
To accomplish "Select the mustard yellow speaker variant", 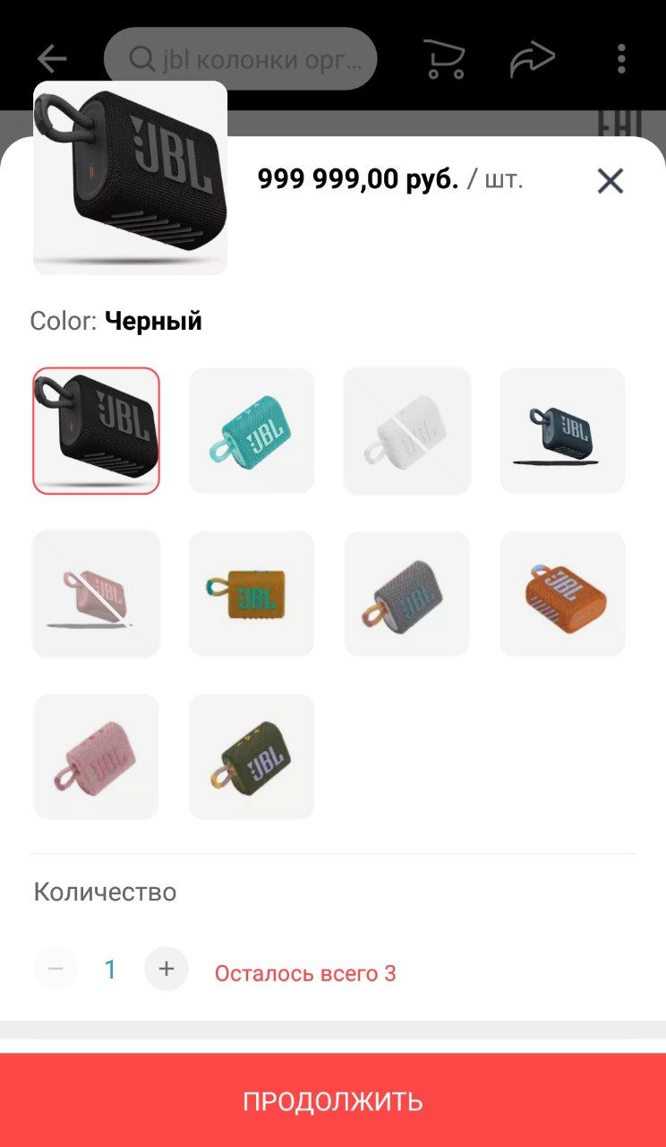I will [252, 593].
